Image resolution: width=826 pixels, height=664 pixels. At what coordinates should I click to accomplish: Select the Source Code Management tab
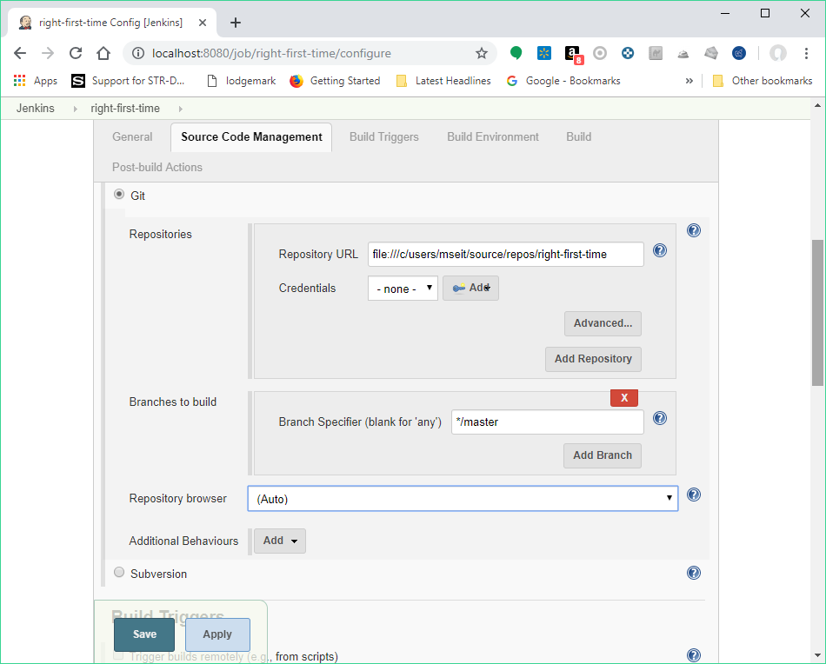point(251,137)
